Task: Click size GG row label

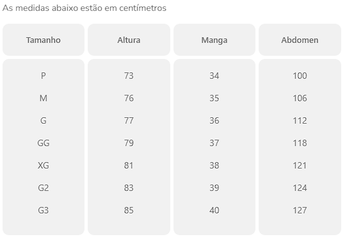Action: pyautogui.click(x=44, y=143)
